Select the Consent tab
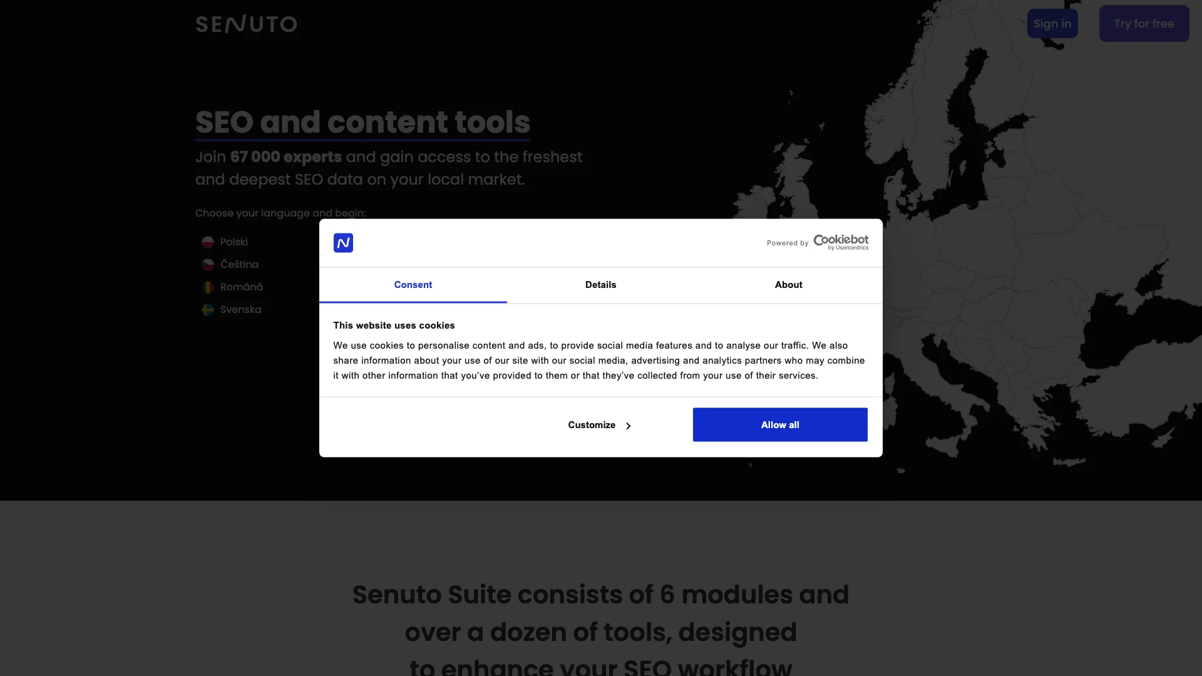 click(x=413, y=284)
